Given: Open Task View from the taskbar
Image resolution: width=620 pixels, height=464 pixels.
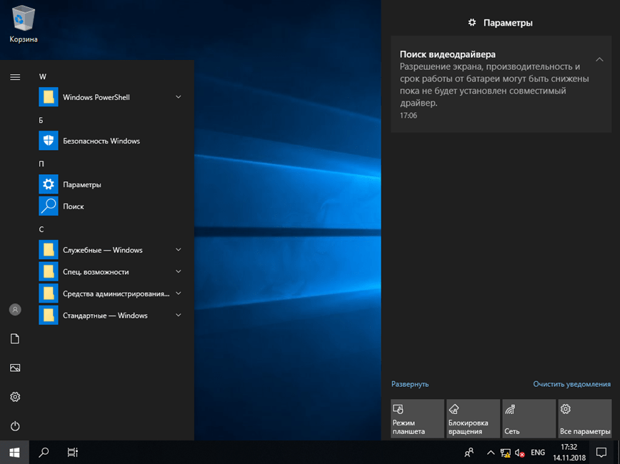Looking at the screenshot, I should point(72,452).
